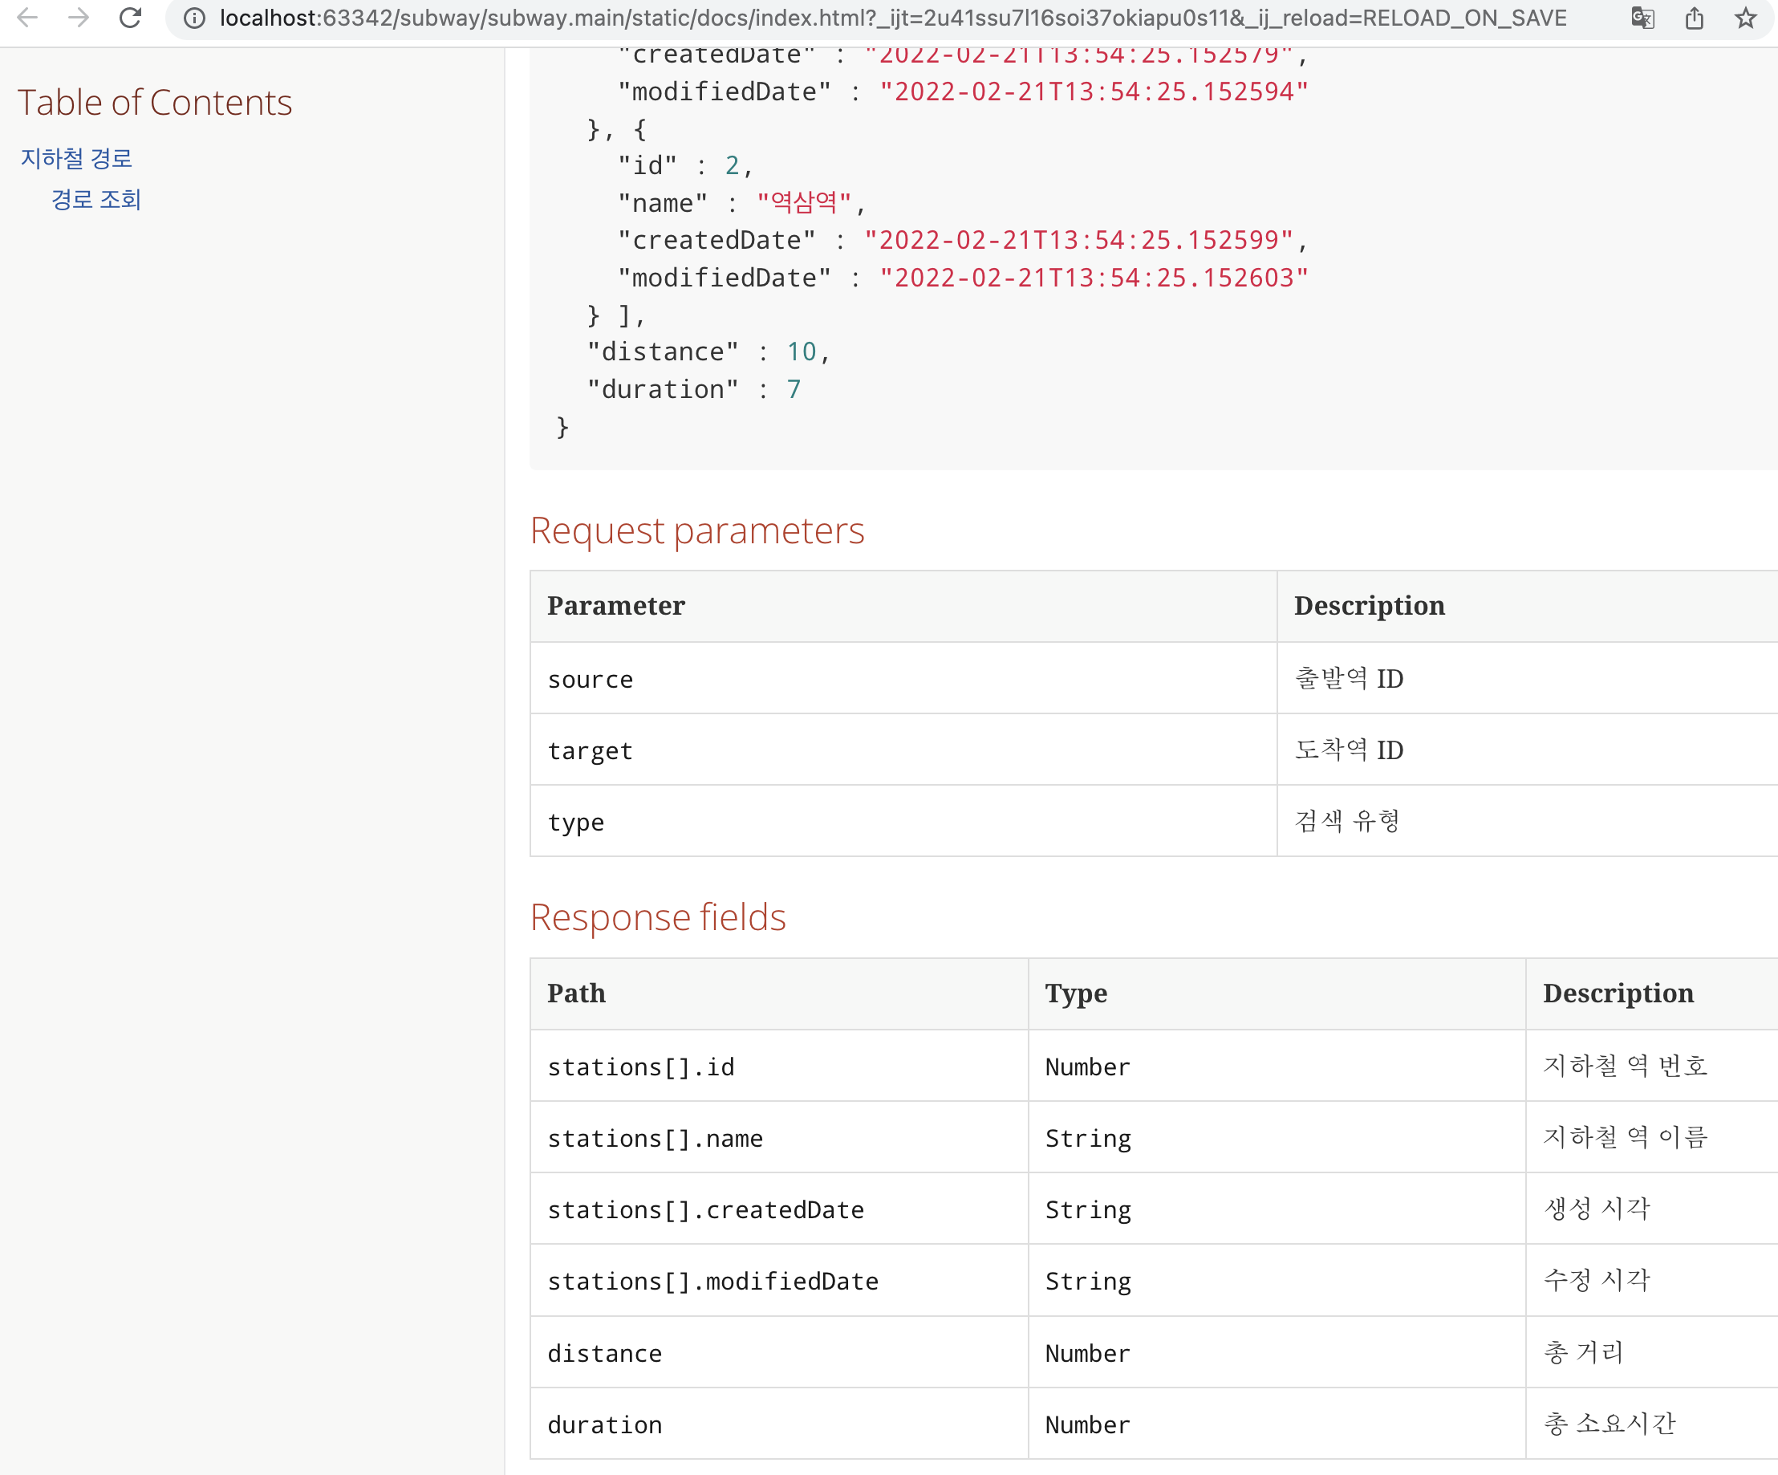Screen dimensions: 1778x1475
Task: Bookmark this page with star icon
Action: 1745,18
